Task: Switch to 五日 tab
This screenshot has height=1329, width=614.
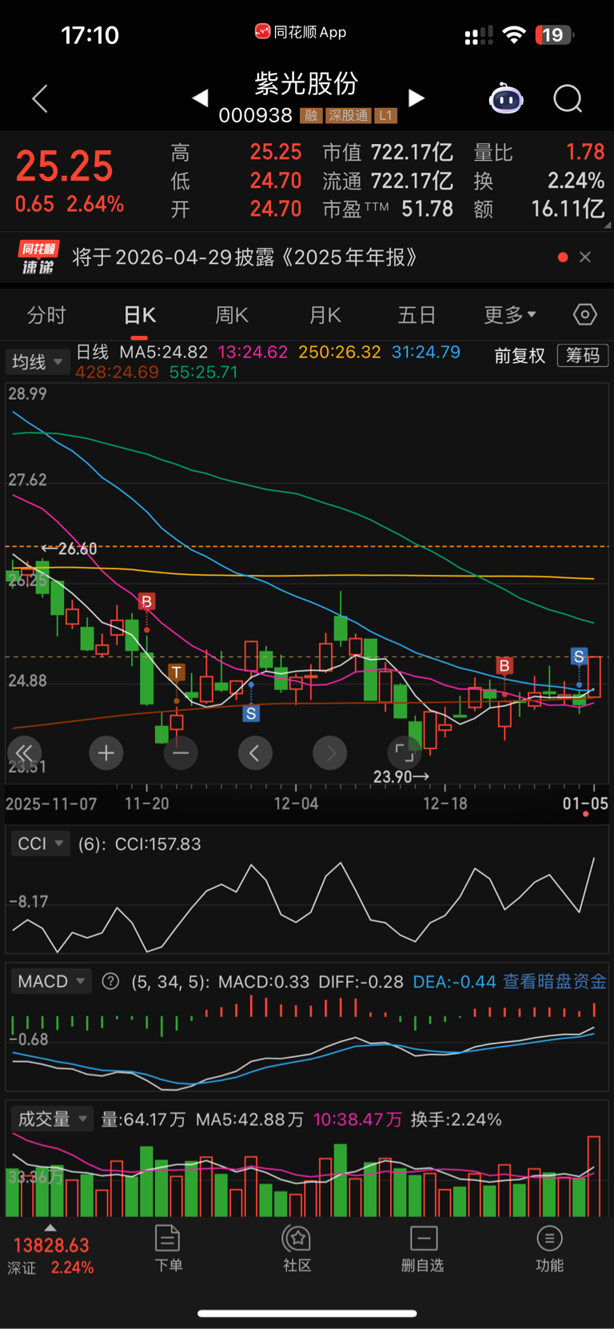Action: pos(417,314)
